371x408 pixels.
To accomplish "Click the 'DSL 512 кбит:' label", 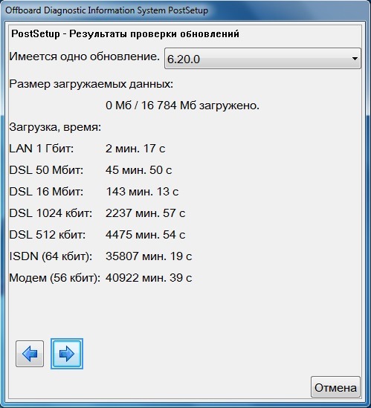I will click(x=48, y=235).
